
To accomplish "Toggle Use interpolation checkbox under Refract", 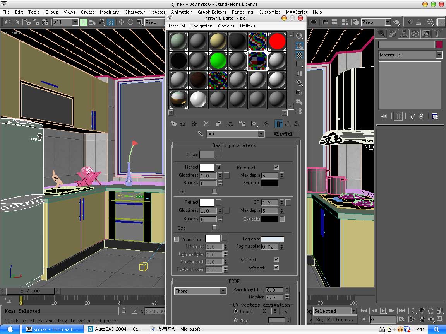I will [215, 227].
